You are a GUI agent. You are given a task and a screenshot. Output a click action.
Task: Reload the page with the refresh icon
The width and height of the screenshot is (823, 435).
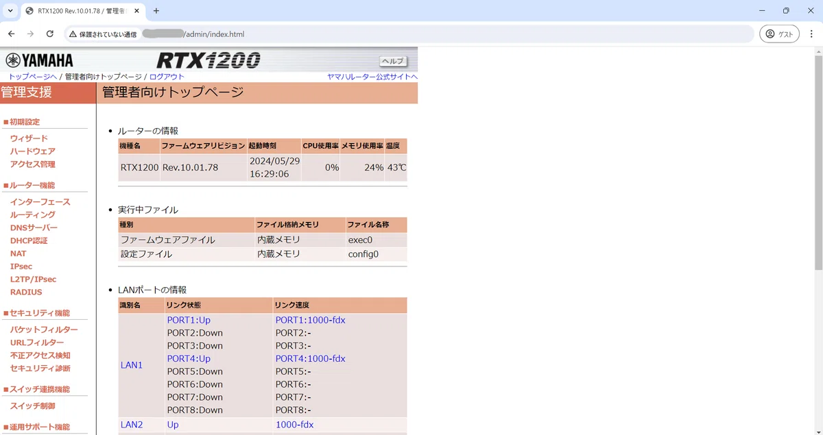(49, 34)
